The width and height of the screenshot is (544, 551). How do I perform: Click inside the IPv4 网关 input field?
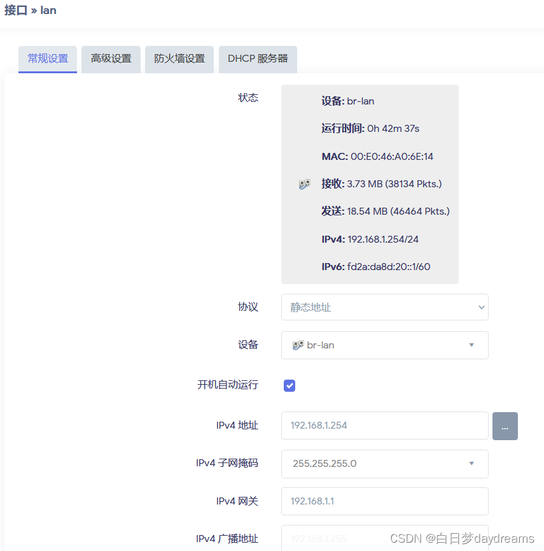pyautogui.click(x=384, y=501)
